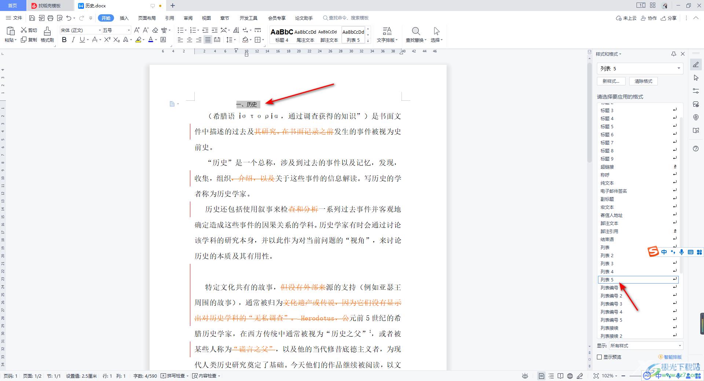
Task: Click the help question mark in right sidebar
Action: 696,148
